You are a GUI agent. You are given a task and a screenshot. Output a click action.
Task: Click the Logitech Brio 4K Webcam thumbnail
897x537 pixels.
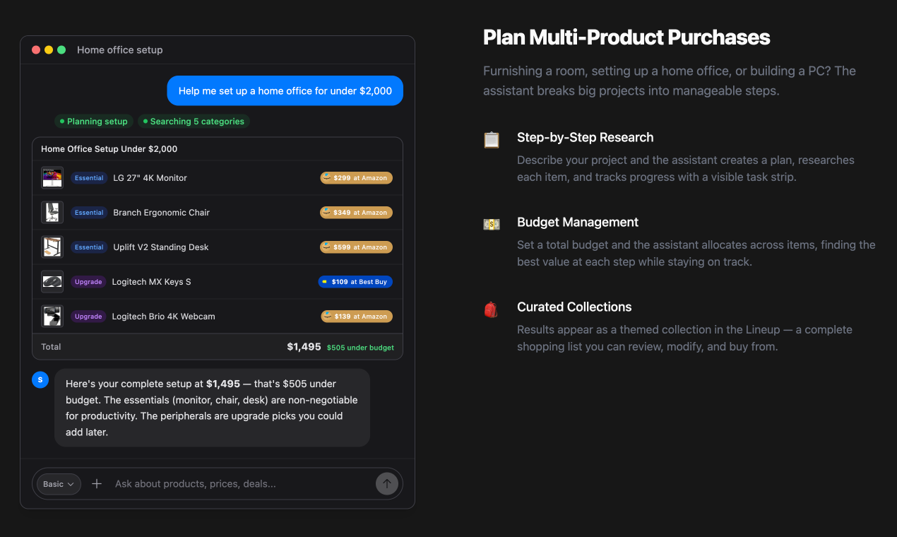pyautogui.click(x=52, y=317)
